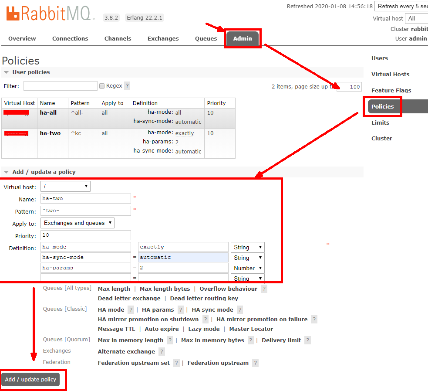Switch to the Connections tab
Image resolution: width=428 pixels, height=391 pixels.
pyautogui.click(x=70, y=38)
